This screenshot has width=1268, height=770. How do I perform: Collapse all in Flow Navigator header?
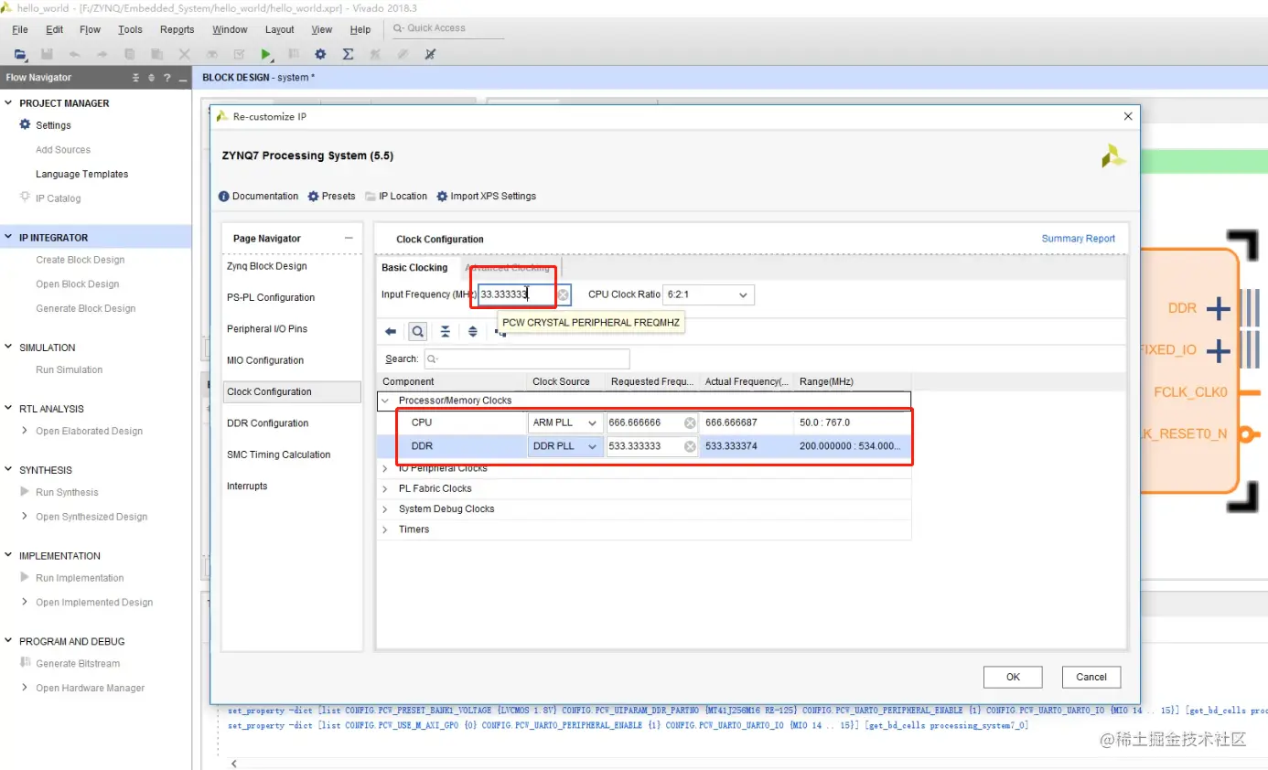136,78
